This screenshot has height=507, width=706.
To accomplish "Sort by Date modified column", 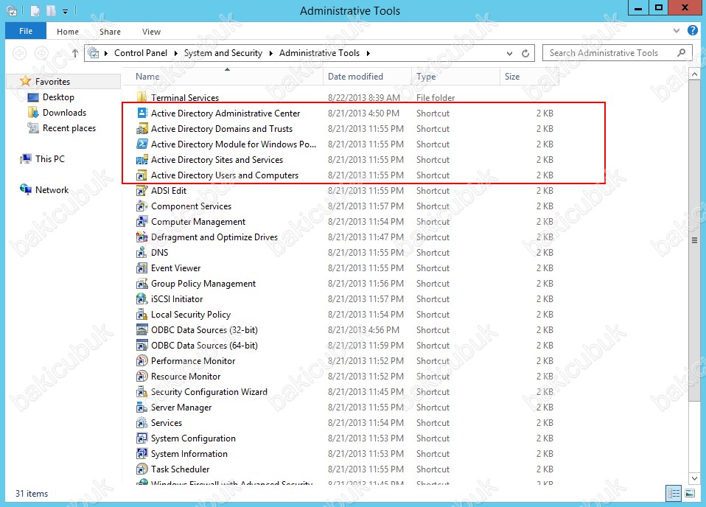I will (367, 77).
